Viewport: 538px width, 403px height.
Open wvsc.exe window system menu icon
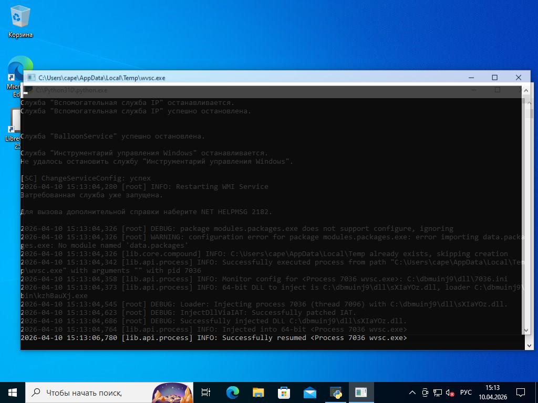click(x=31, y=78)
